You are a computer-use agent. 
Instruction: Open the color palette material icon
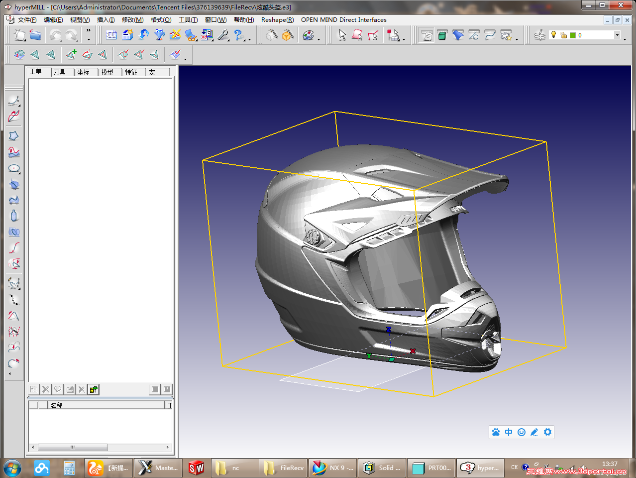coord(308,35)
